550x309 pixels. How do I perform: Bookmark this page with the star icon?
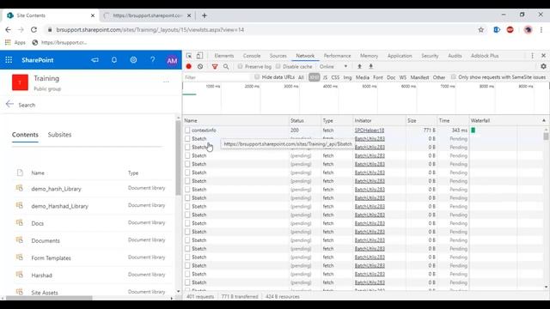tap(481, 30)
